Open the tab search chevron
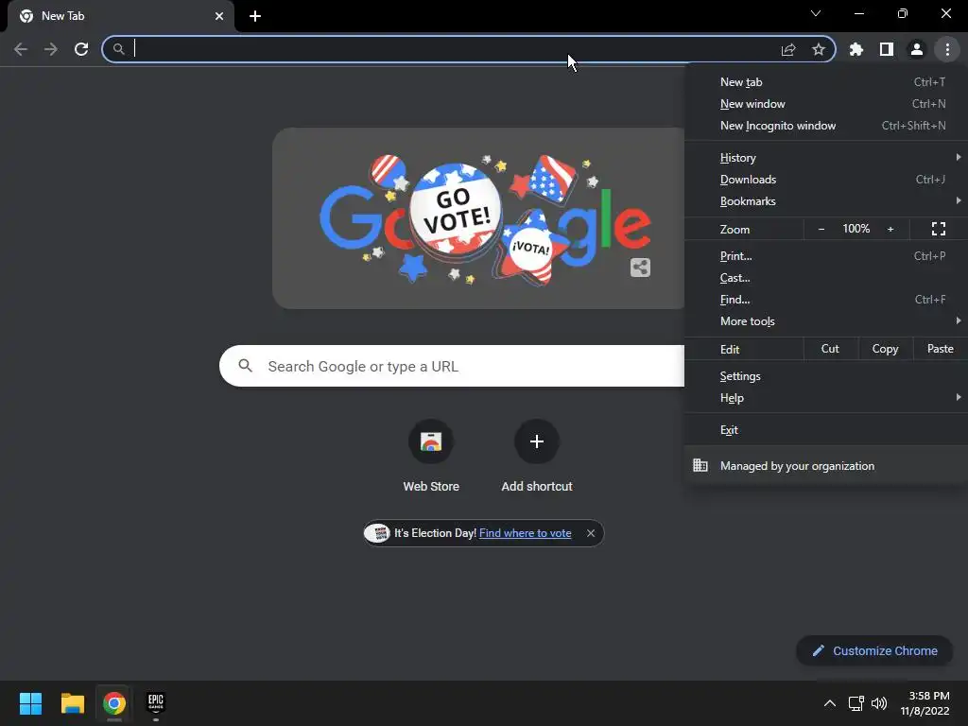The width and height of the screenshot is (968, 726). point(816,13)
